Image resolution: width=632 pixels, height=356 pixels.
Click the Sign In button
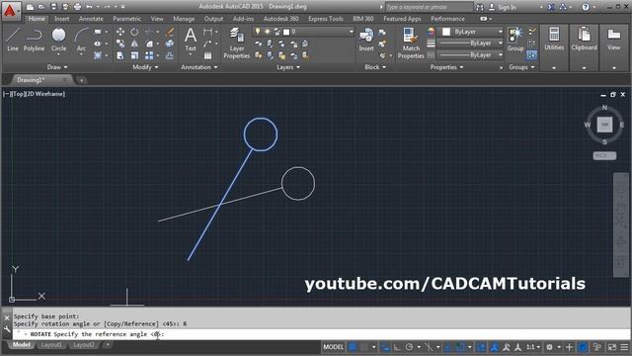click(x=503, y=7)
